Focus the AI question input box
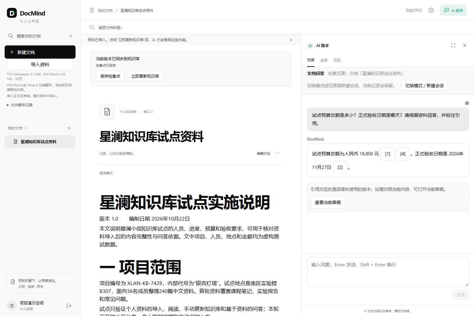This screenshot has width=475, height=316. [x=388, y=272]
